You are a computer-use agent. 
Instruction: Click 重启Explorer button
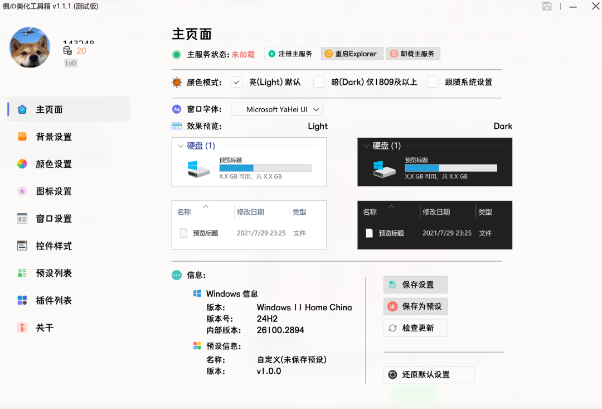[x=352, y=54]
